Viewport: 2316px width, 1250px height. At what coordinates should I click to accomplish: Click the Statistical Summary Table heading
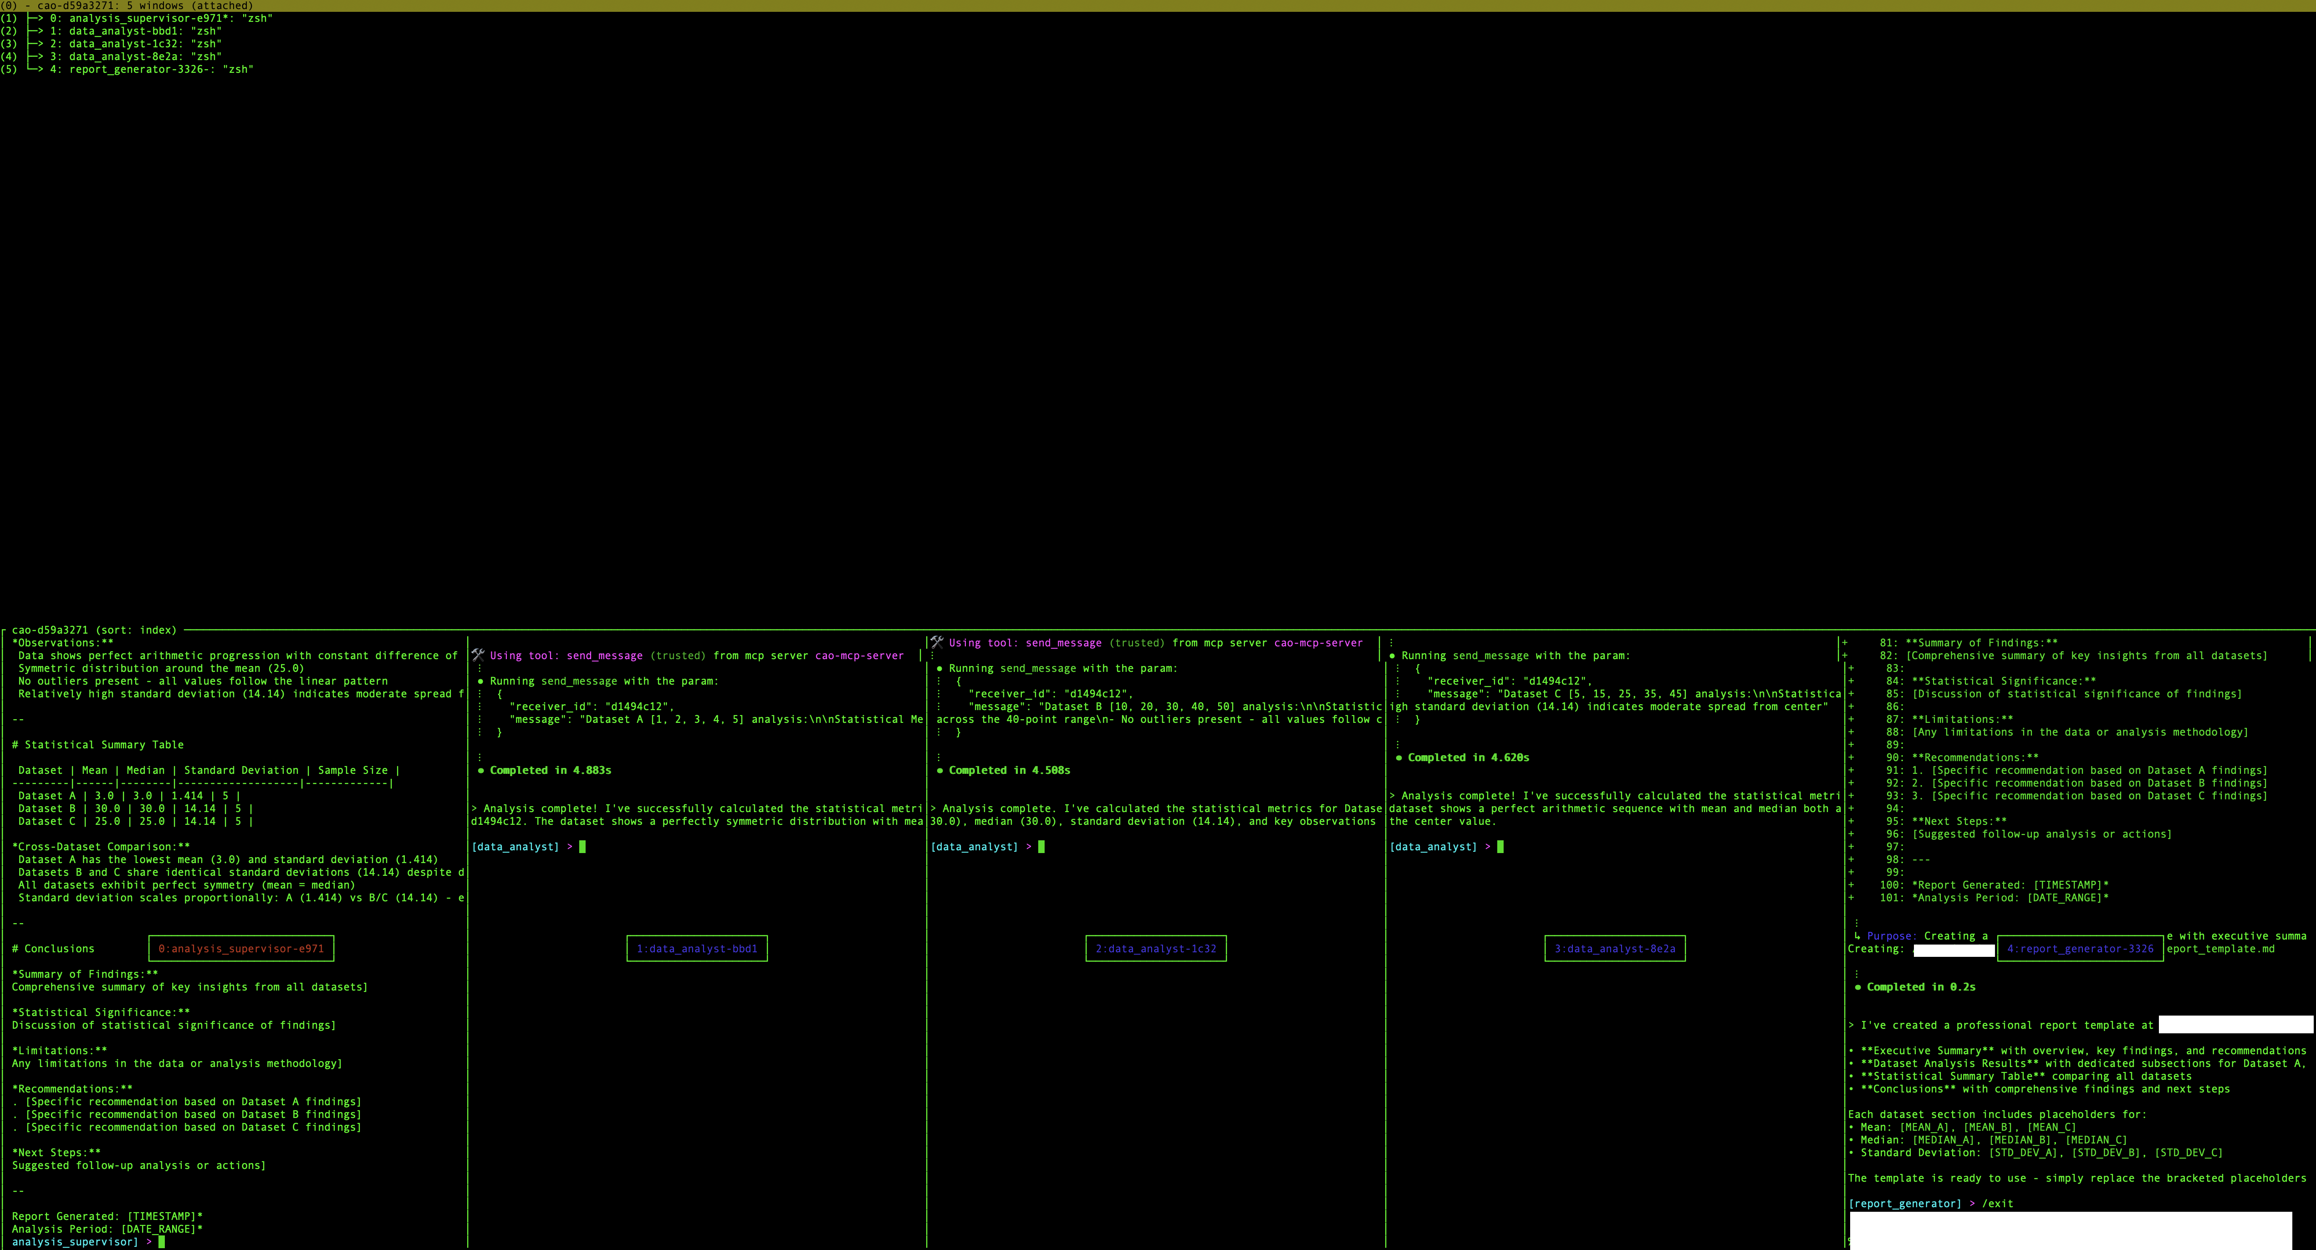tap(98, 745)
